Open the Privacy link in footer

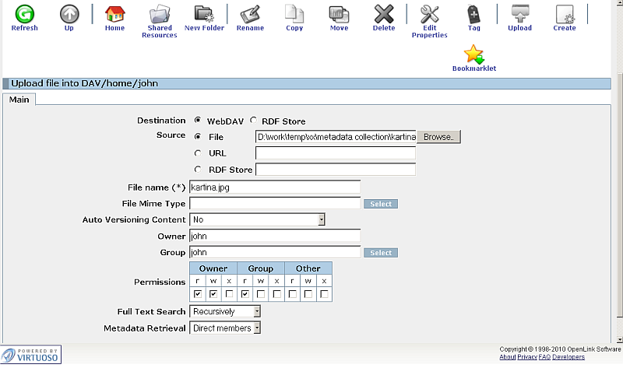pyautogui.click(x=527, y=357)
